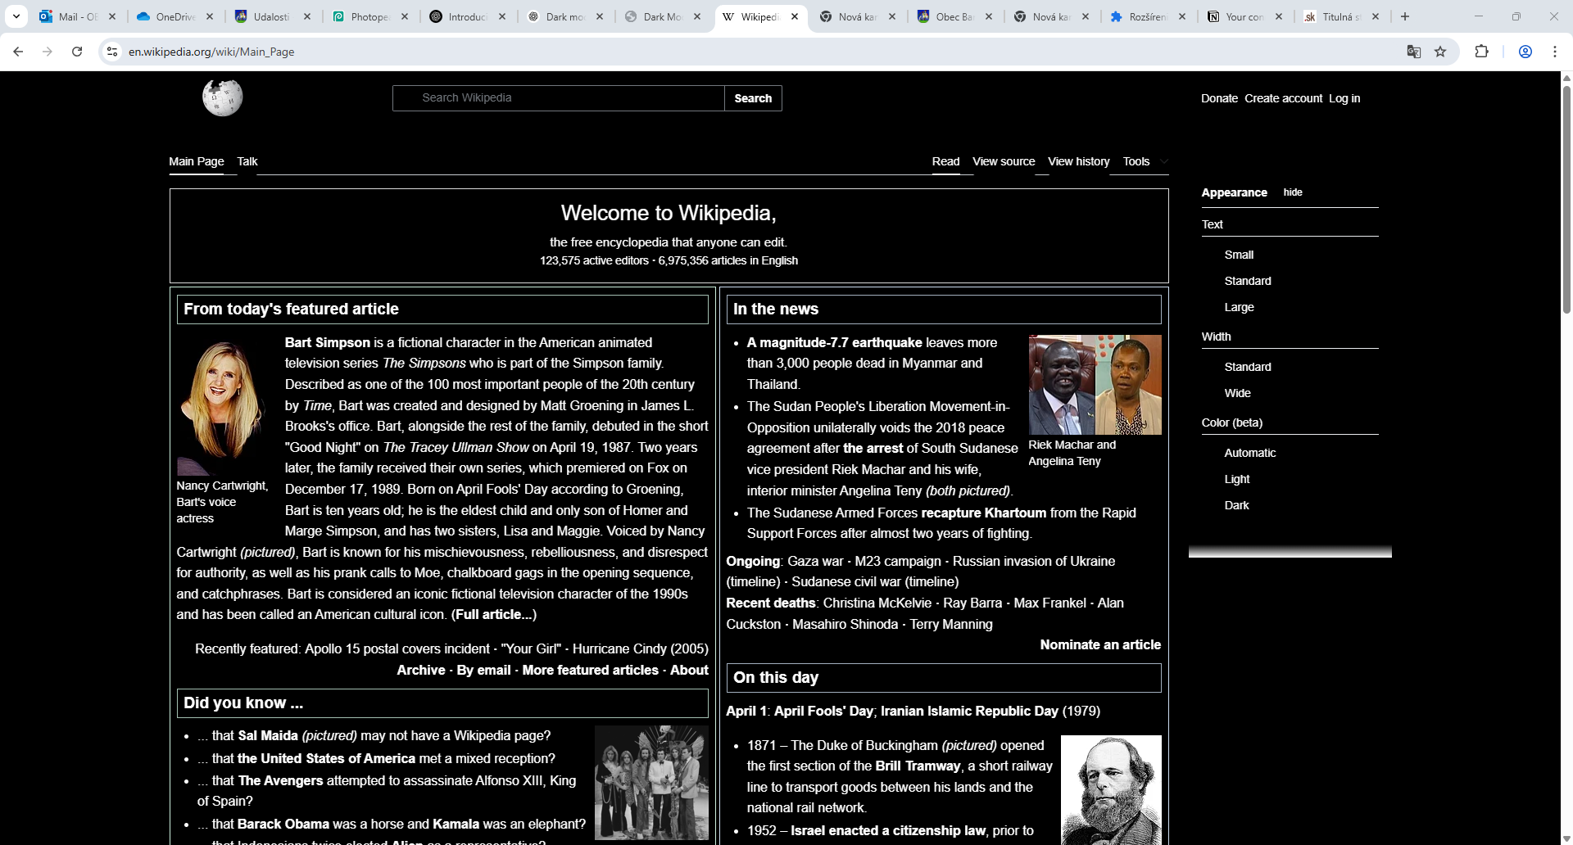
Task: Open the magnitude-7.7 earthquake news link
Action: pyautogui.click(x=834, y=342)
